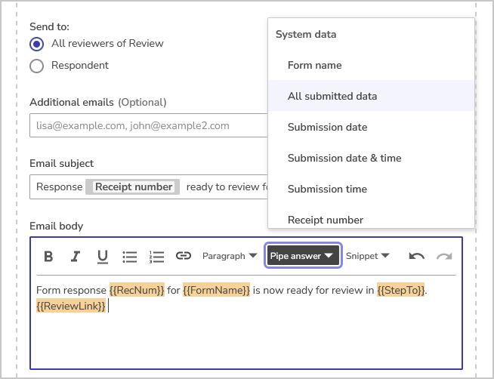The height and width of the screenshot is (379, 494).
Task: Select Submission date from System data
Action: click(371, 127)
